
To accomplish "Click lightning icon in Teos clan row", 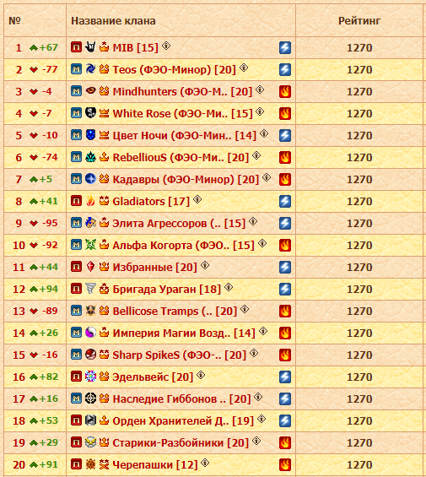I will [285, 70].
